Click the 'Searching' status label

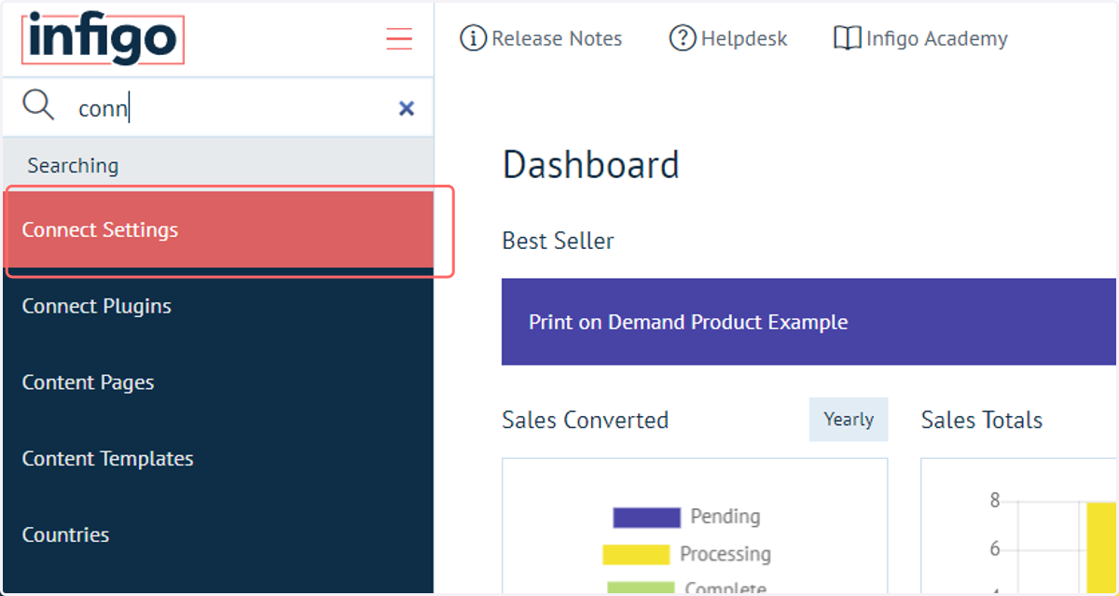pos(73,166)
